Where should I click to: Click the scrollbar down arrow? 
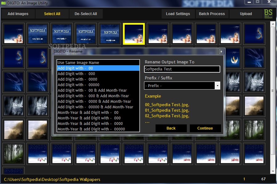click(x=273, y=171)
